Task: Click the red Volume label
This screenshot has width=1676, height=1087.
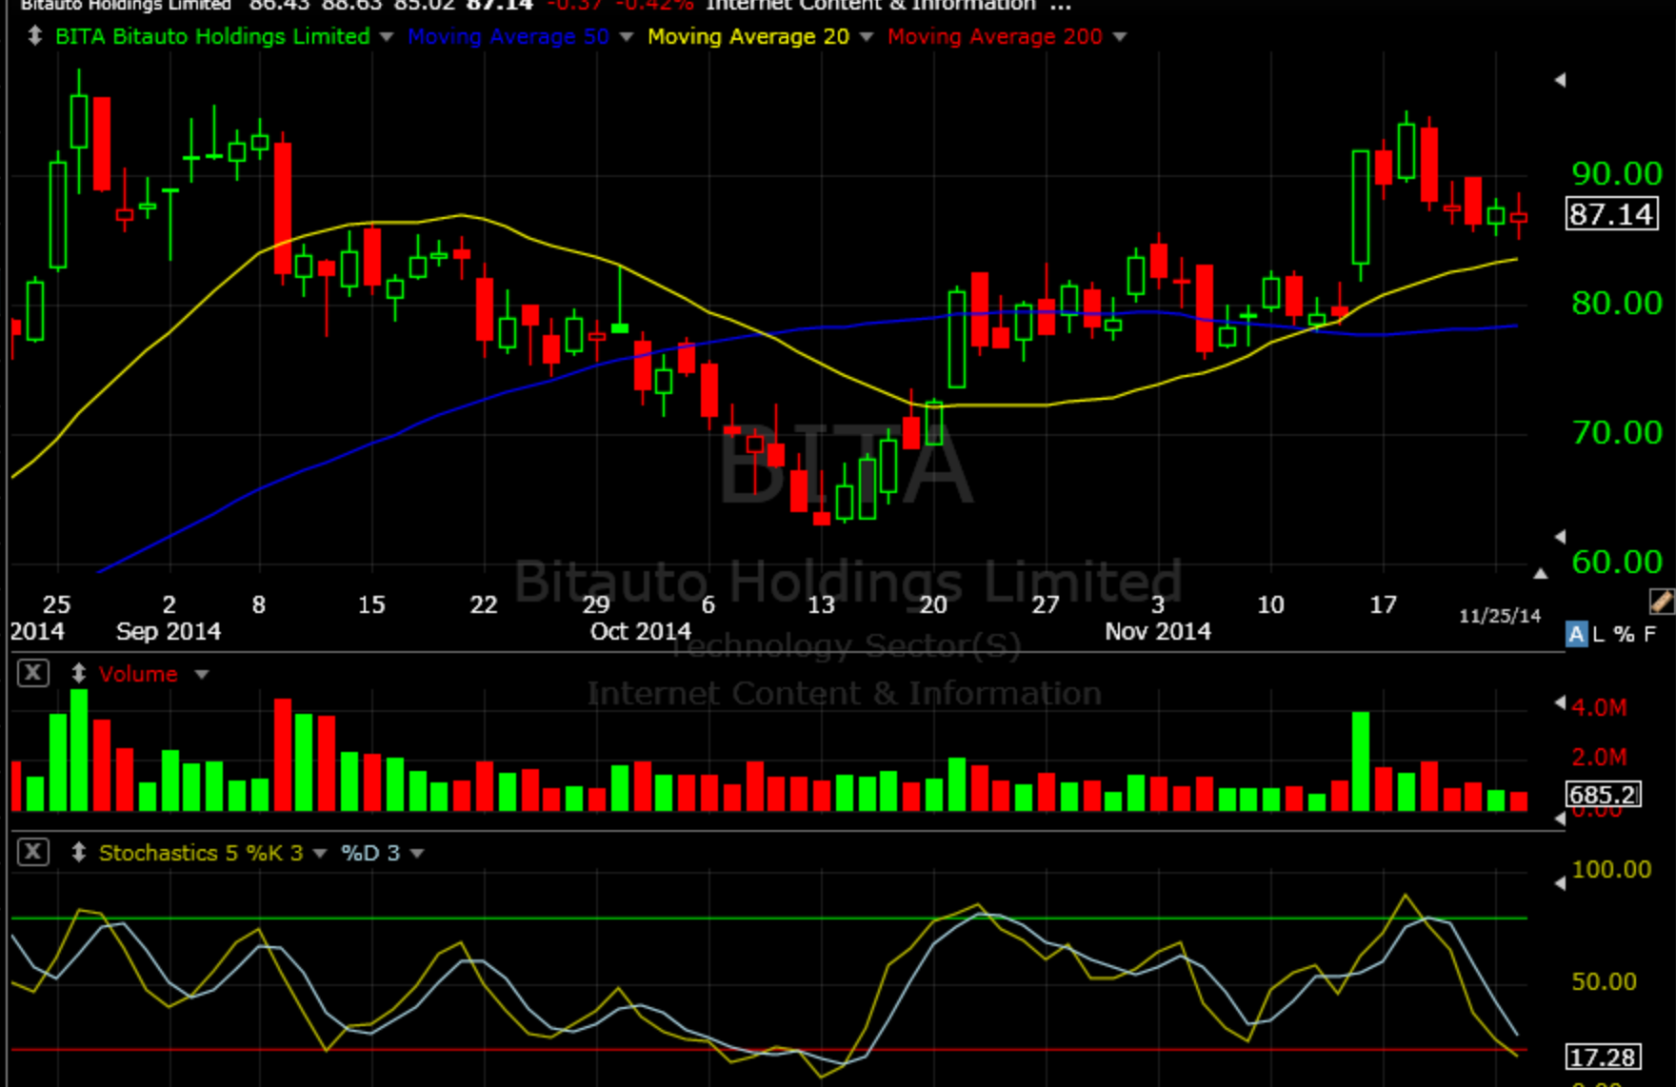Action: [138, 674]
